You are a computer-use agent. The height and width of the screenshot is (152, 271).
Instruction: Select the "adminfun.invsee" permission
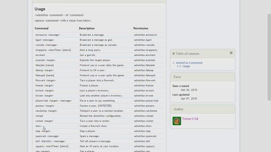pos(144,96)
